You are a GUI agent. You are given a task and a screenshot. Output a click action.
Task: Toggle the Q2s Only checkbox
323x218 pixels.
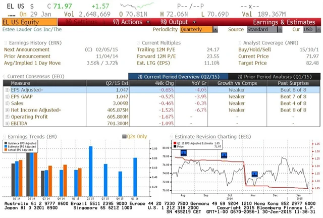125,137
